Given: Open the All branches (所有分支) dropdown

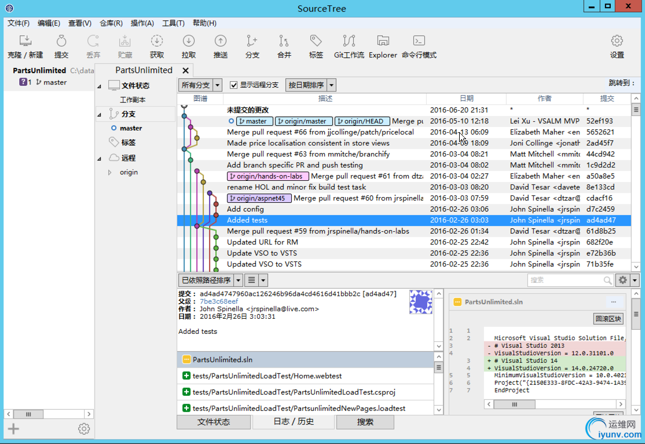Looking at the screenshot, I should [x=200, y=85].
